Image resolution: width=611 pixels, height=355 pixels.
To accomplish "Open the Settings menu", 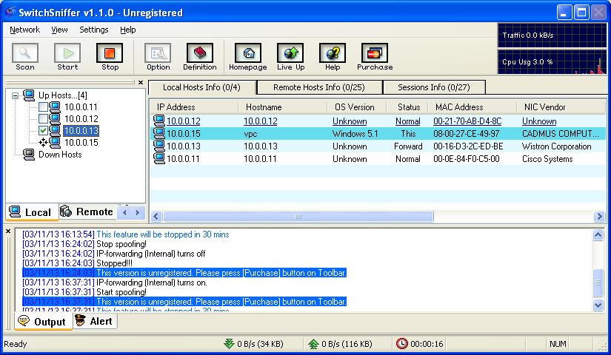I will click(x=94, y=30).
